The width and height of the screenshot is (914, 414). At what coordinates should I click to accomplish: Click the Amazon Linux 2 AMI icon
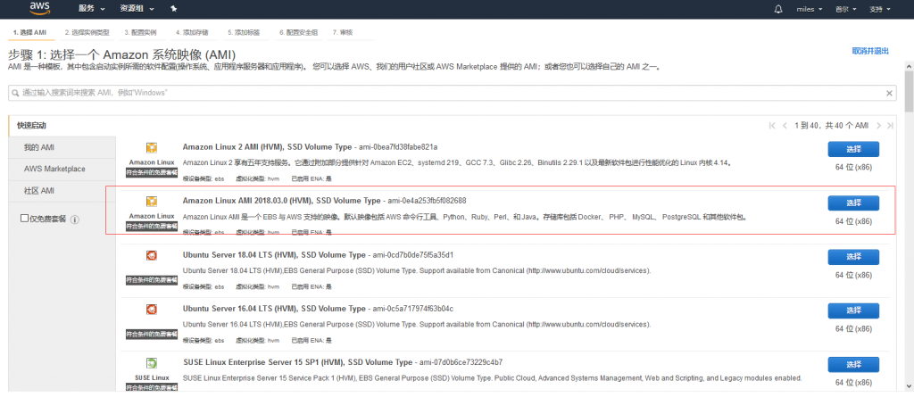click(152, 148)
